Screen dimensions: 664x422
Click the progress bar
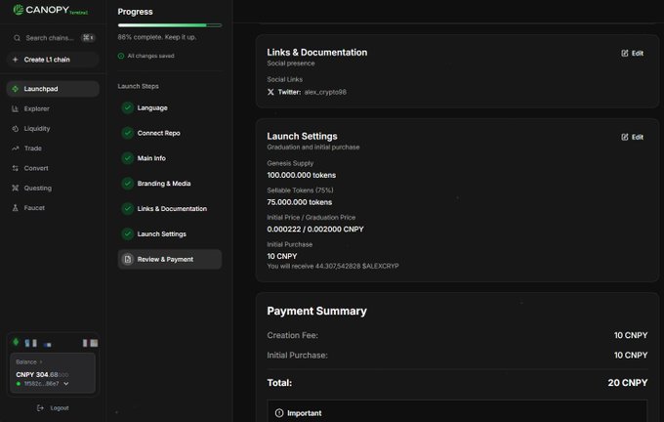pos(170,25)
